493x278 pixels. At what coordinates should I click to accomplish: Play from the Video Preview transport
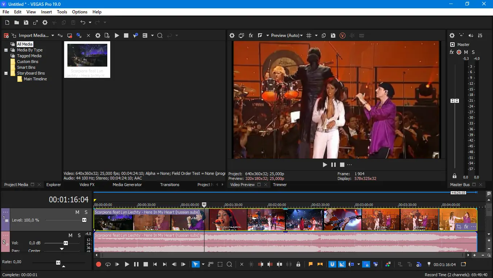pos(325,165)
